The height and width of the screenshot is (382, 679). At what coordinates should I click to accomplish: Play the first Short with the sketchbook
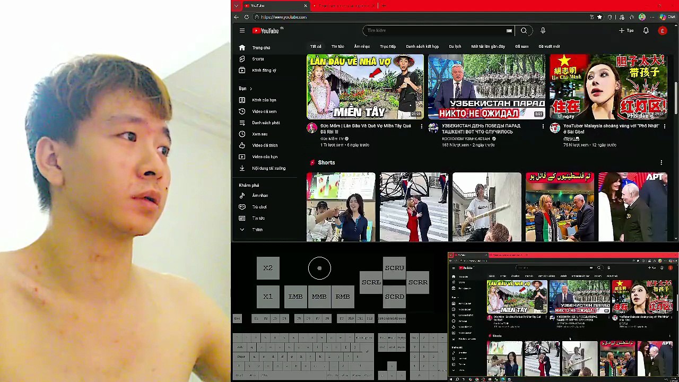click(341, 207)
